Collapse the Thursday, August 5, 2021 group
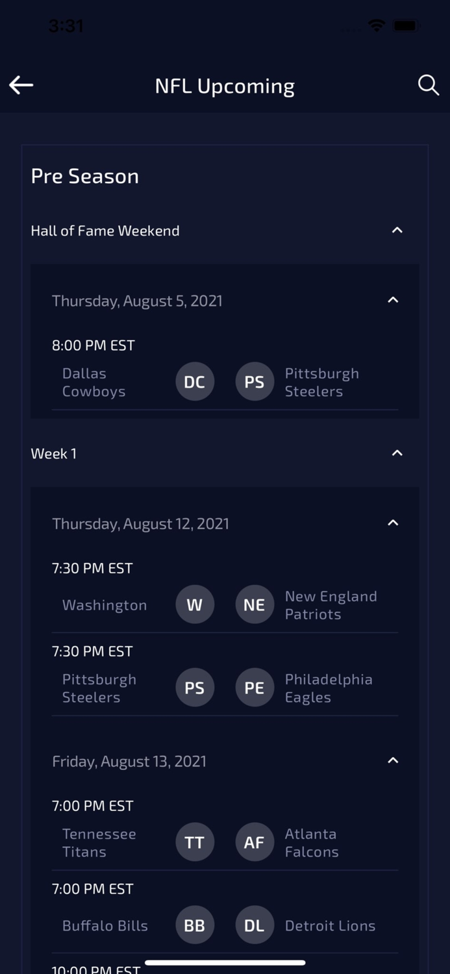Viewport: 450px width, 974px height. [x=393, y=300]
